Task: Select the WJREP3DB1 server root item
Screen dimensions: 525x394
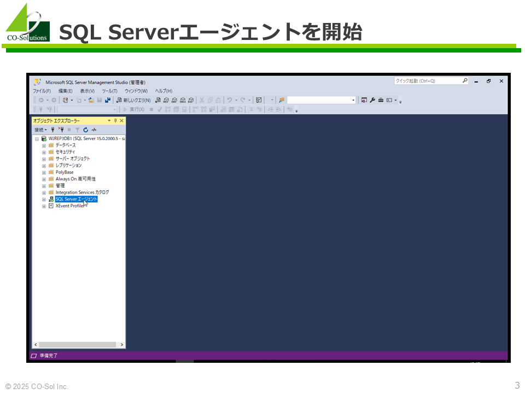Action: 87,138
